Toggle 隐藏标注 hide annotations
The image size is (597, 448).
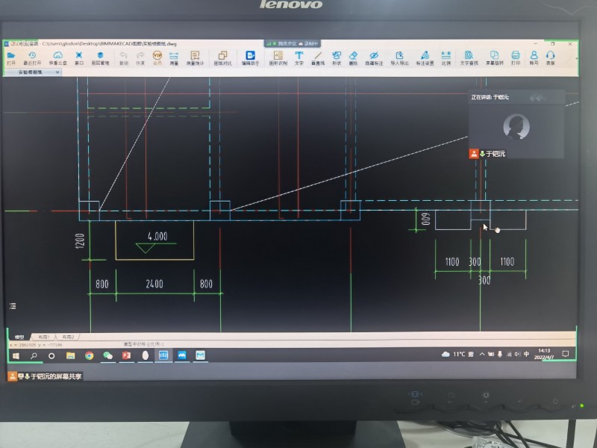click(375, 57)
